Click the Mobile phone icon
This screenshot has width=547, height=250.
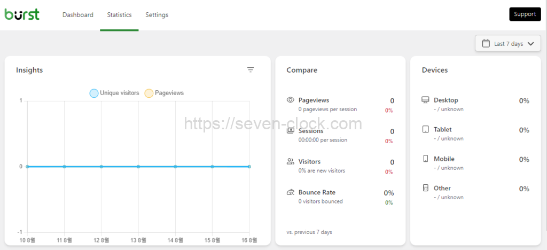[x=426, y=159]
